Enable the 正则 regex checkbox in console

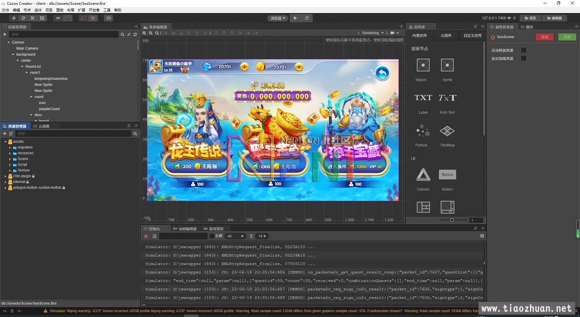212,236
